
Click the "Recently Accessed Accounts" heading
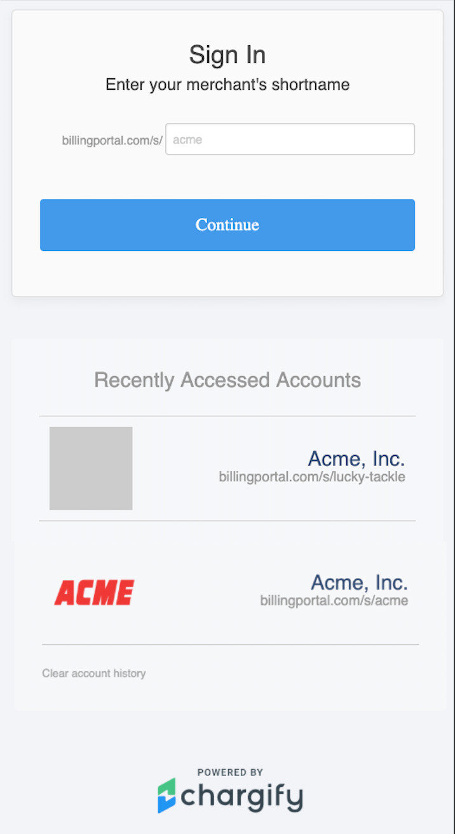coord(227,380)
